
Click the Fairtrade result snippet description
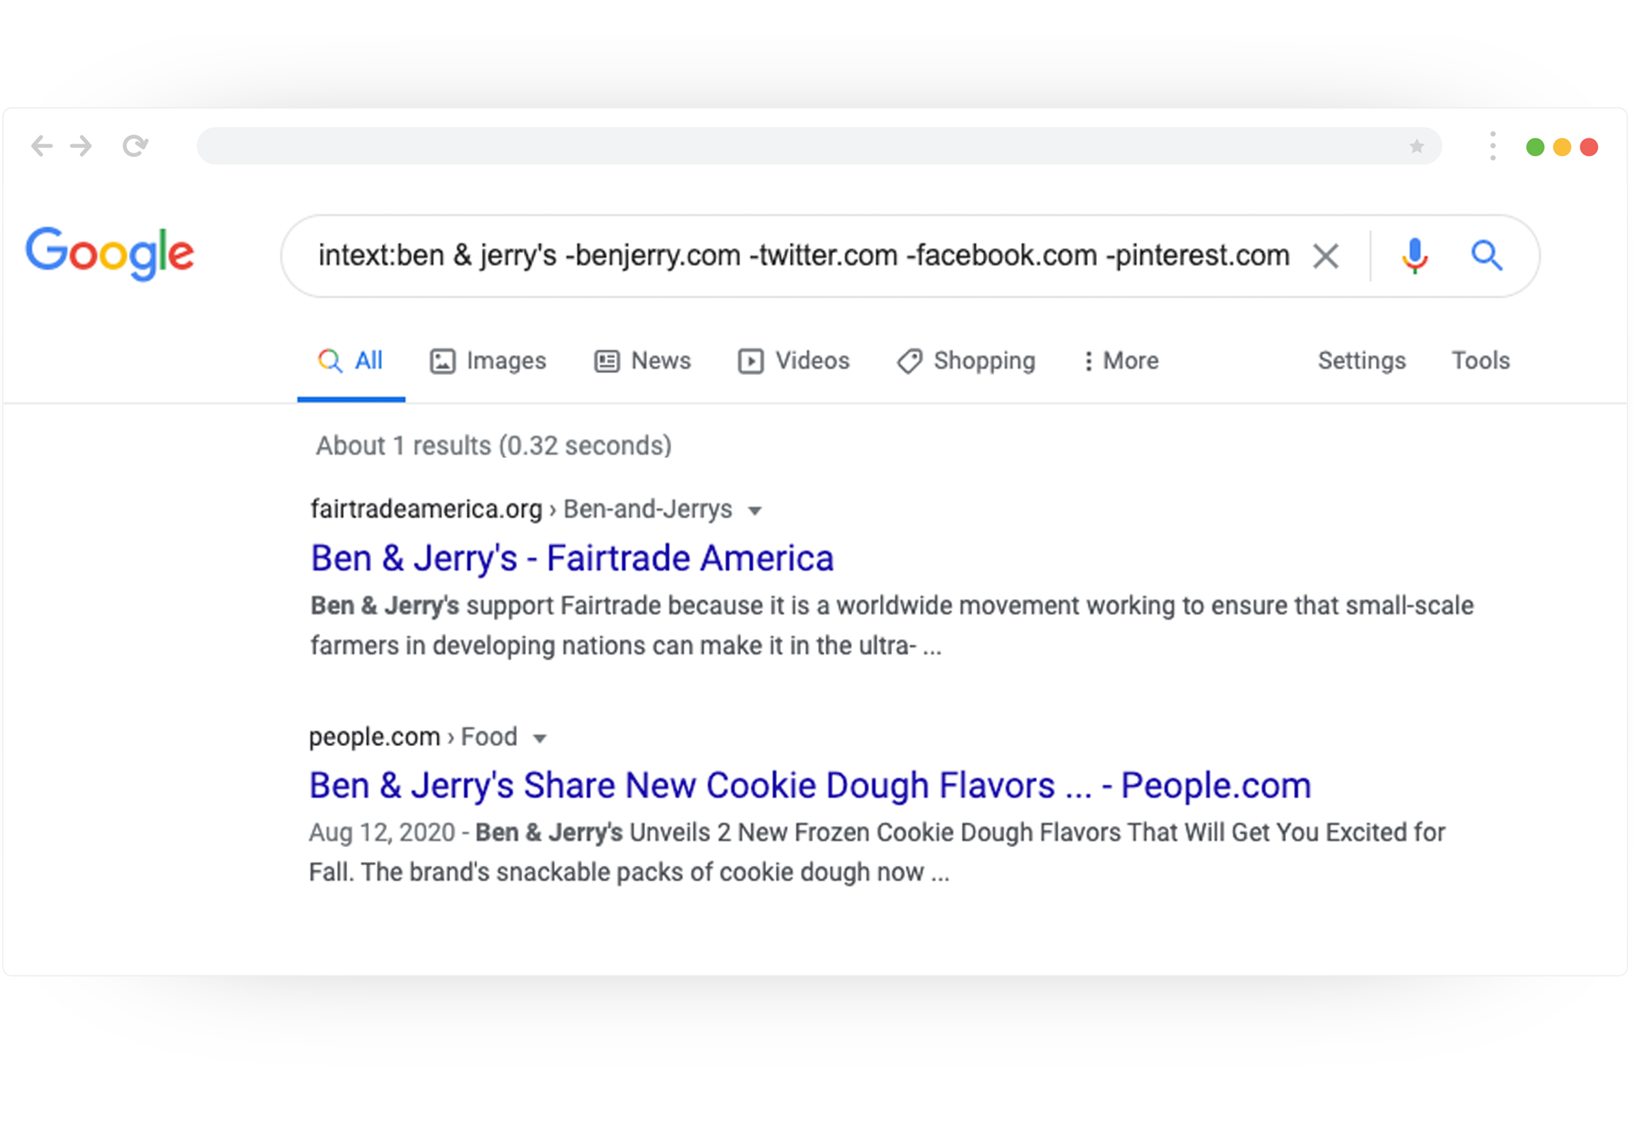(892, 626)
